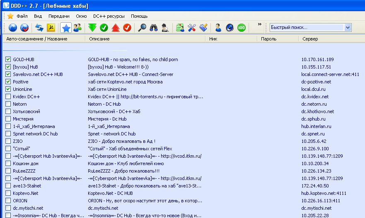Open Settings via wrench and screwdriver icon
The image size is (365, 218).
191,28
